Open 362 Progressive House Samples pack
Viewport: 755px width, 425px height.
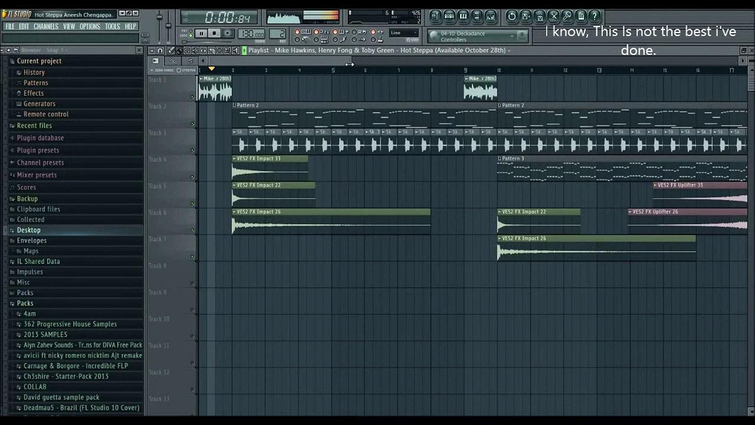(70, 324)
